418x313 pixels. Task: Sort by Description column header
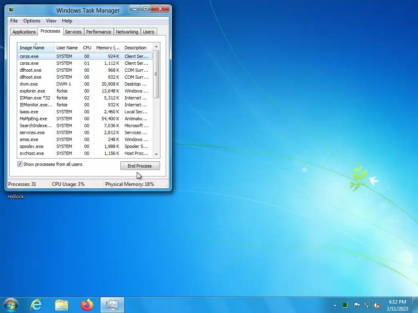click(137, 48)
